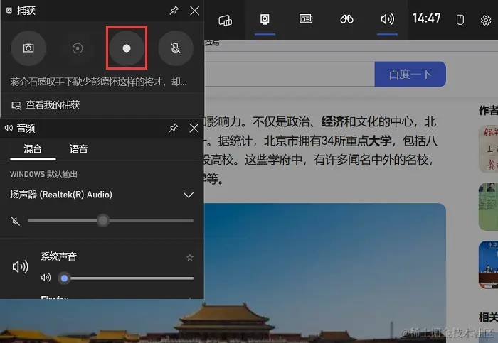Open the looking-for-group binoculars widget
This screenshot has height=343, width=498.
pos(346,19)
